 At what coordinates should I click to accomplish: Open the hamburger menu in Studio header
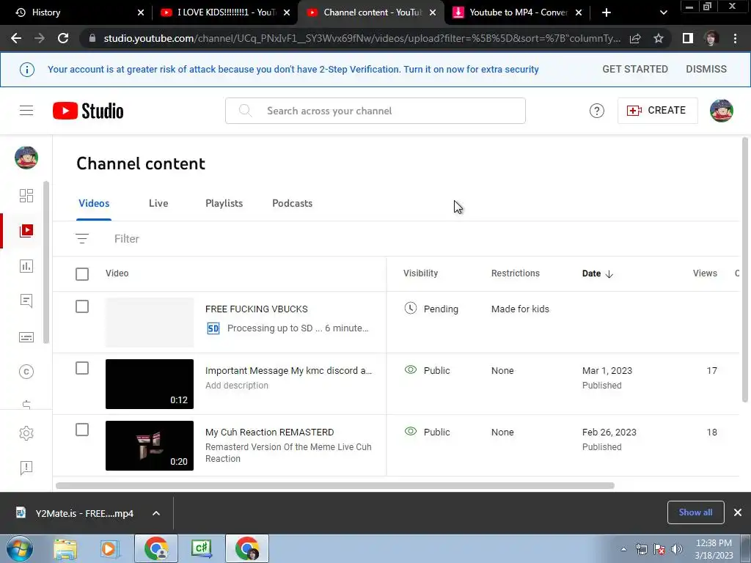[x=26, y=111]
